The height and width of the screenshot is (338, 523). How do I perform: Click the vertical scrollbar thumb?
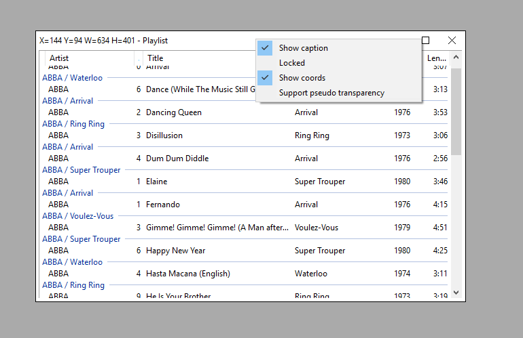coord(456,112)
